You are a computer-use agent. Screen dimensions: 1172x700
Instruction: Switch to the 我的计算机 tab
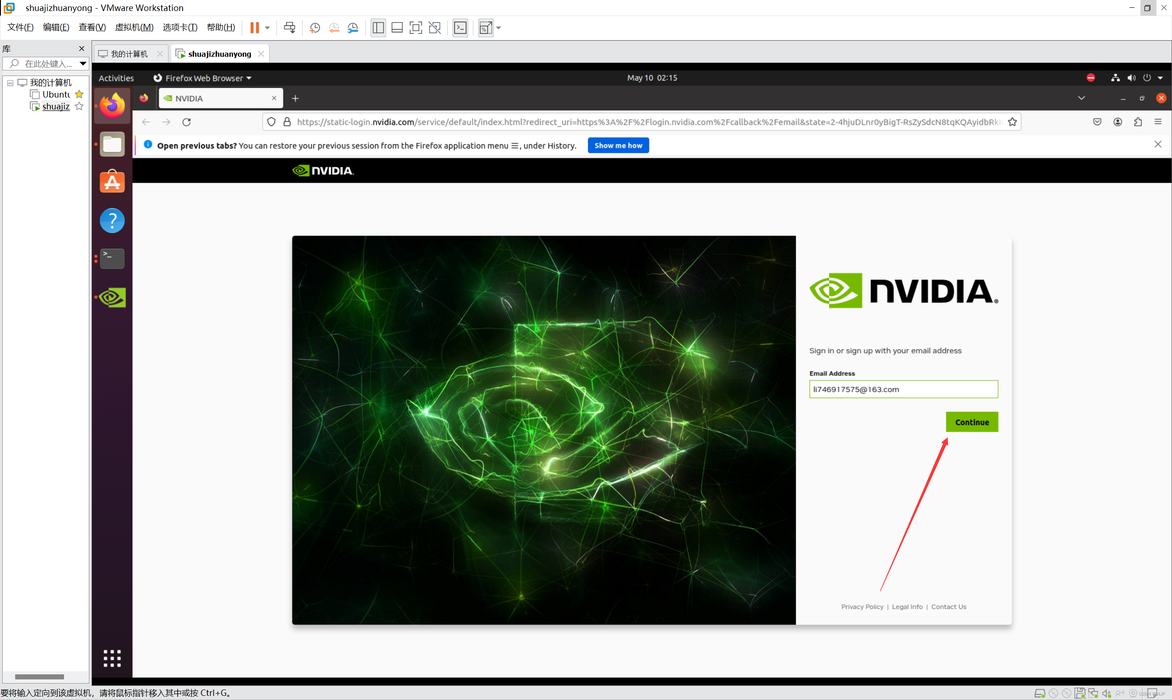tap(129, 54)
